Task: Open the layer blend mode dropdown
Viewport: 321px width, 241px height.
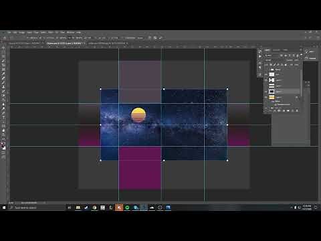Action: click(x=275, y=60)
